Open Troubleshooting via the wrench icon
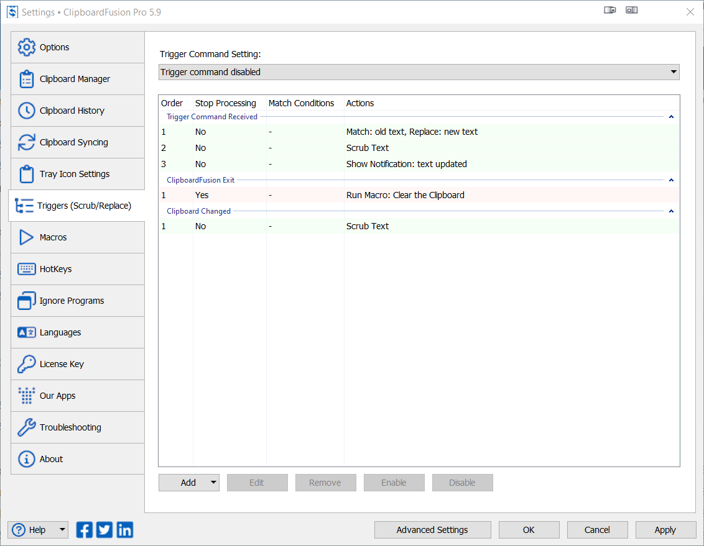This screenshot has width=704, height=546. click(26, 427)
